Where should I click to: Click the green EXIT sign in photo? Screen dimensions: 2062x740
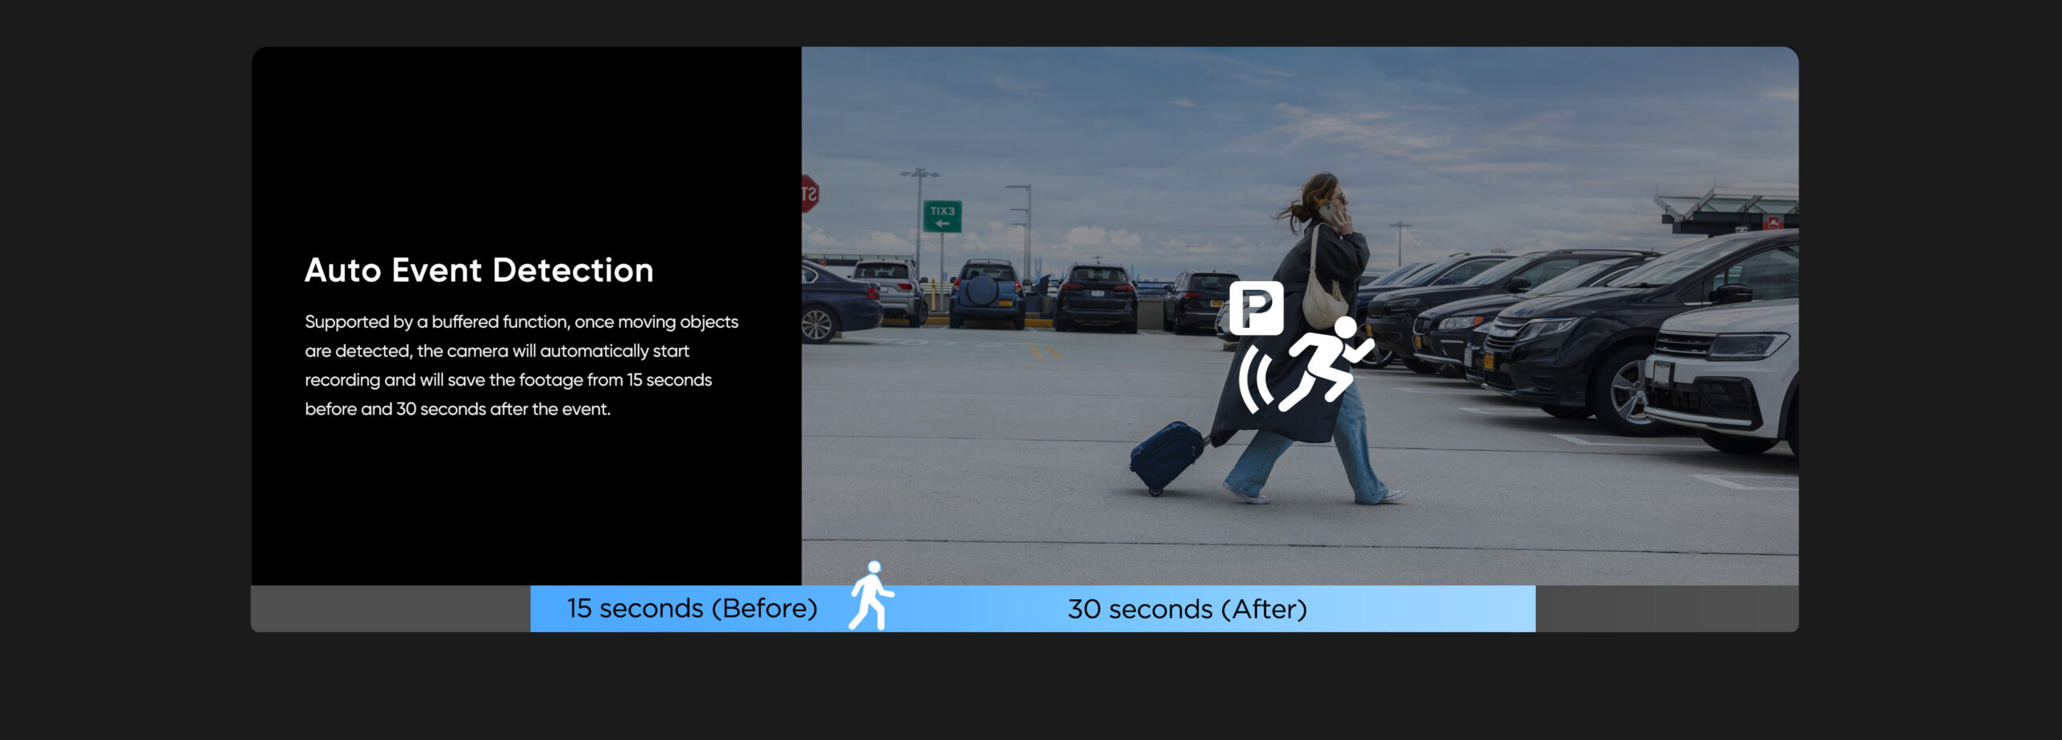(942, 216)
